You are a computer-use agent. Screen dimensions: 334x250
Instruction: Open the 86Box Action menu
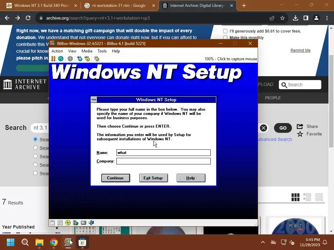(57, 51)
